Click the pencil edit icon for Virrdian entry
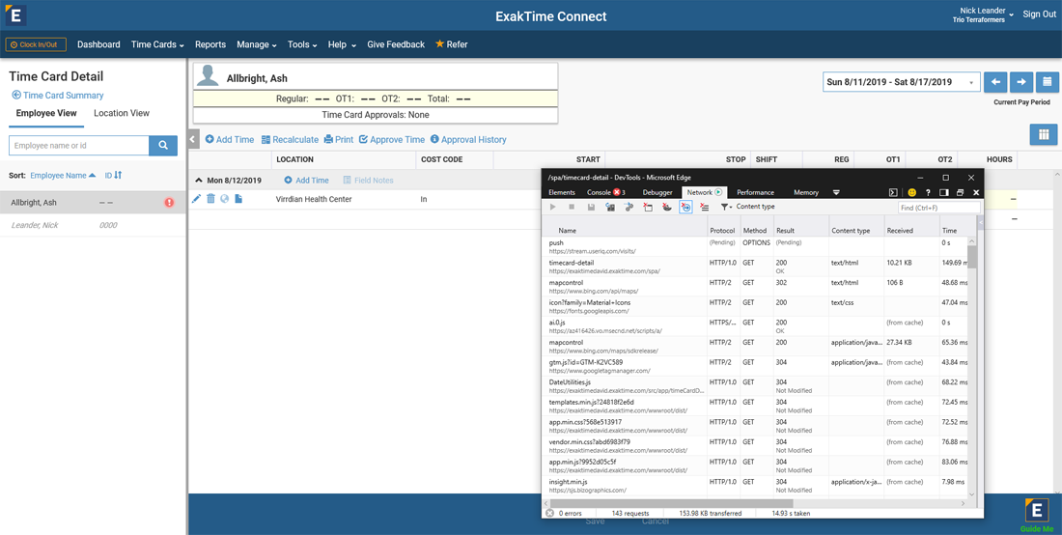 (x=196, y=199)
